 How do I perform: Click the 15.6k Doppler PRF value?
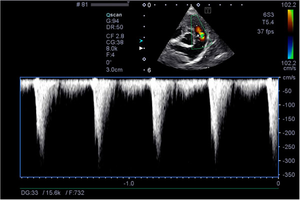pos(53,193)
